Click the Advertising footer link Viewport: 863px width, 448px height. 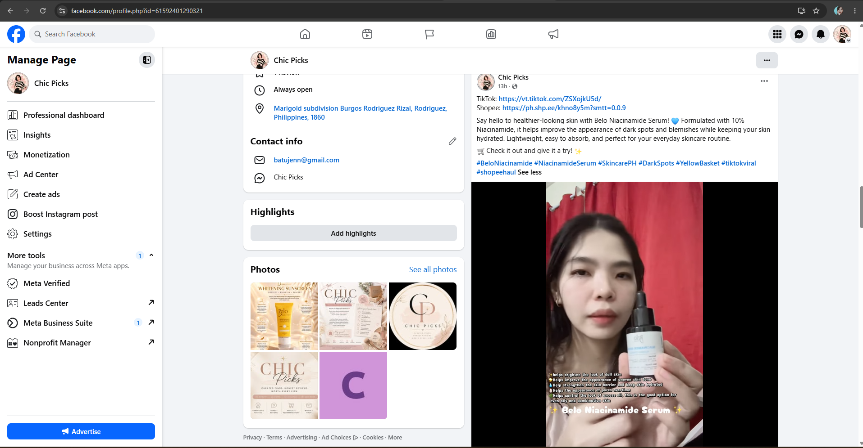coord(301,438)
